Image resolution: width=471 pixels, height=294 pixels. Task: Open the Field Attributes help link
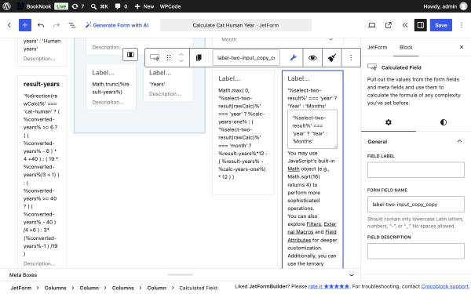pyautogui.click(x=312, y=236)
